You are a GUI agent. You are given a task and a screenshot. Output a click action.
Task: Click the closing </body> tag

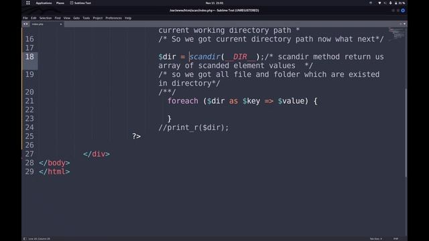tap(54, 163)
